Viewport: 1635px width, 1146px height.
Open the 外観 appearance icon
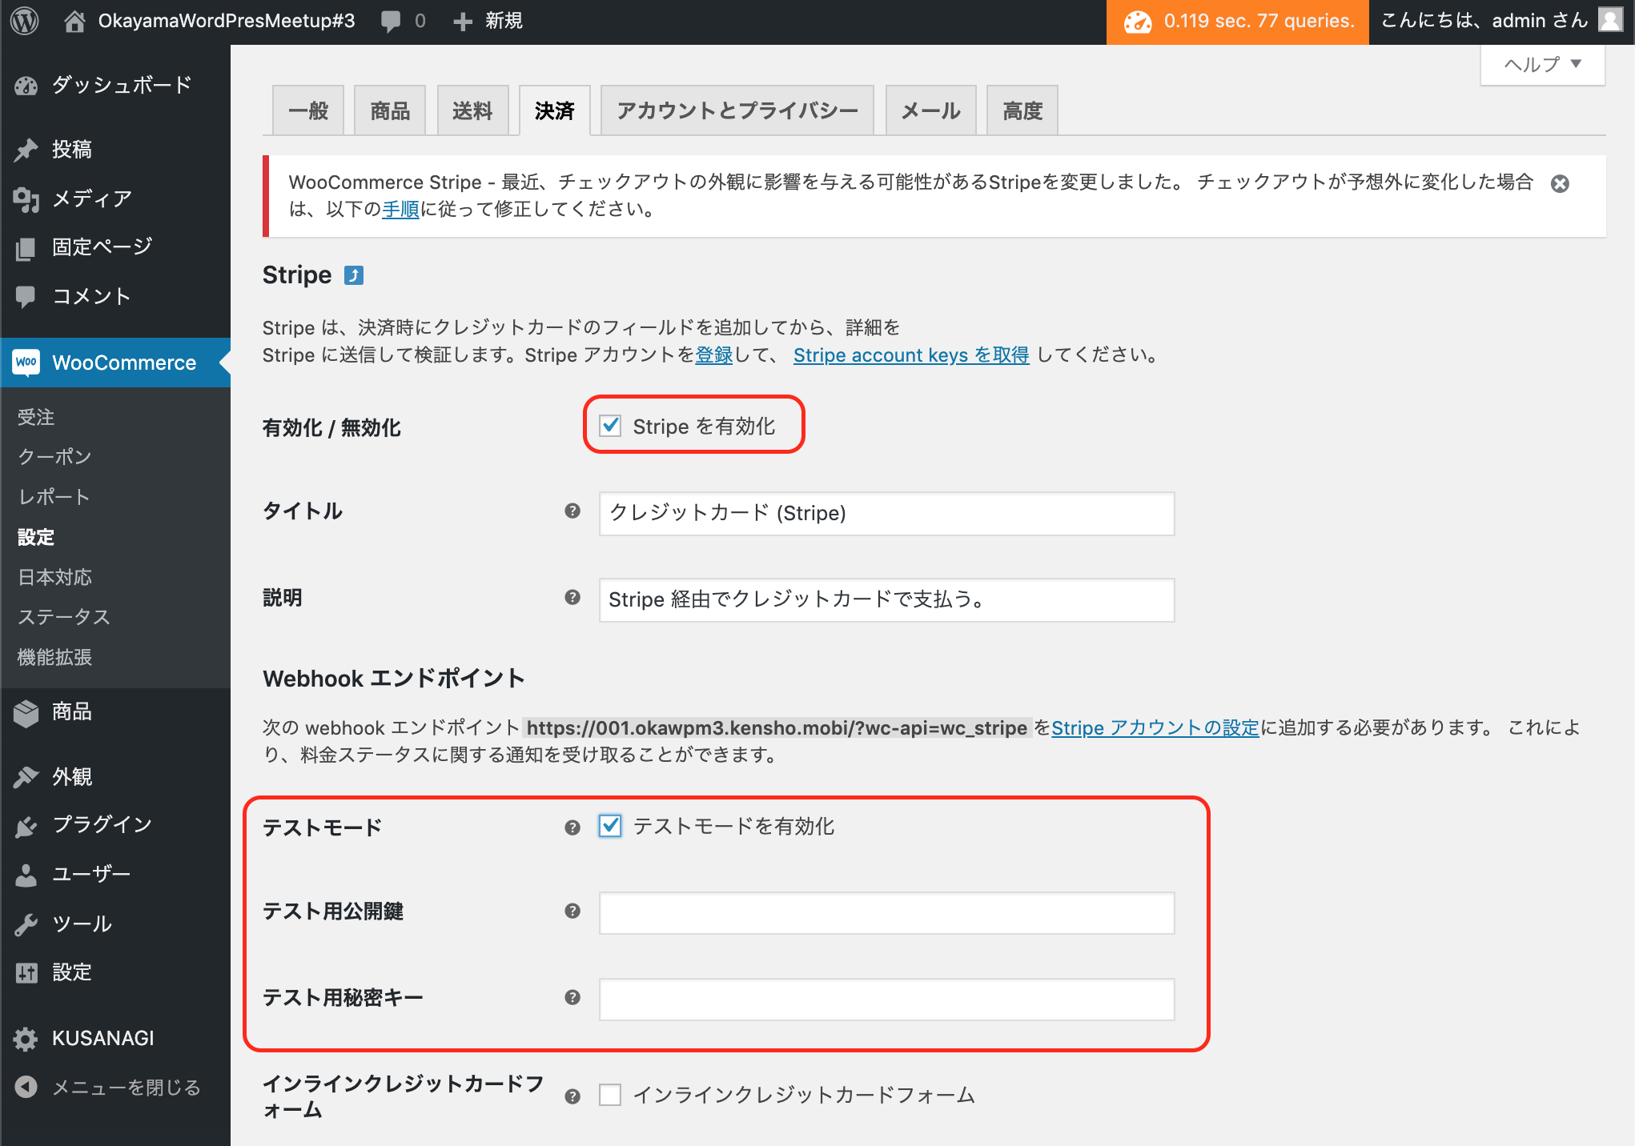click(26, 775)
